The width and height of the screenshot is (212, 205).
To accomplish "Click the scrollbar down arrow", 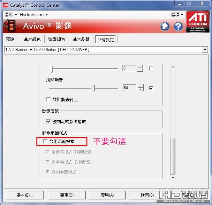I will (x=173, y=178).
